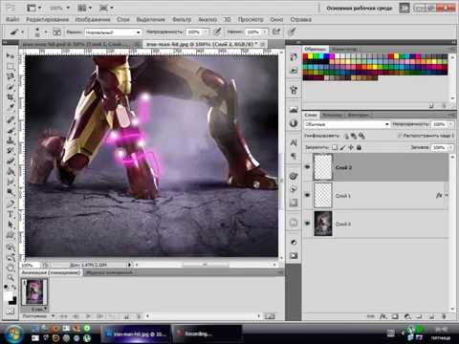Open the Paragraph panel icon
This screenshot has width=459, height=344.
[294, 156]
